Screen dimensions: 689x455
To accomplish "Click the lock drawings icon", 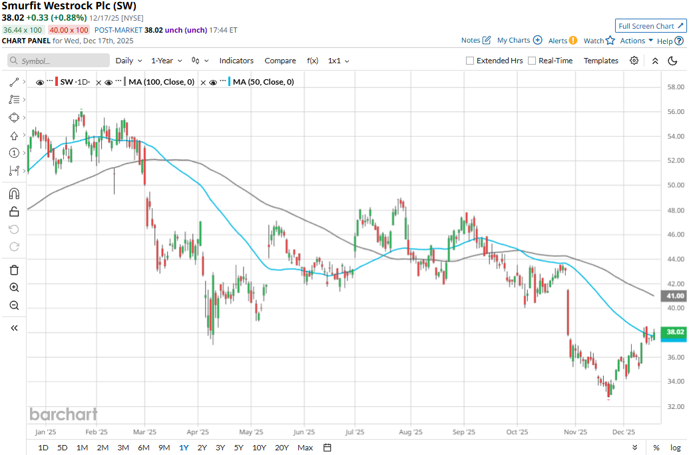I will (14, 212).
